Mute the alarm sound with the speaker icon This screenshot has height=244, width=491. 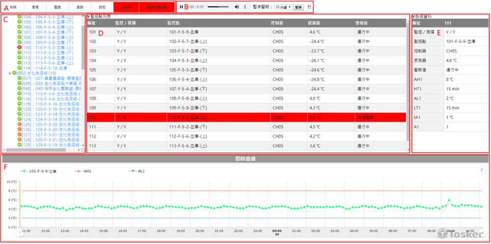pyautogui.click(x=237, y=7)
